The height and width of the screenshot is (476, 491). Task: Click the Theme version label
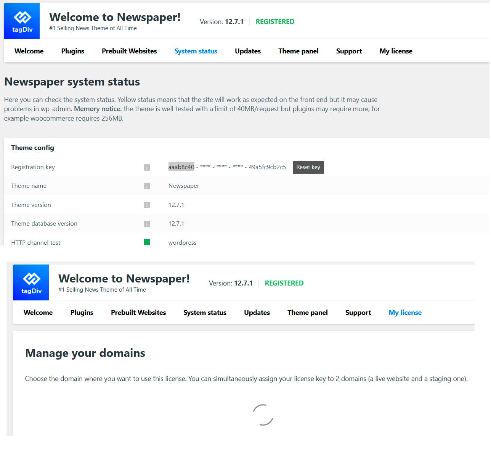pos(31,205)
